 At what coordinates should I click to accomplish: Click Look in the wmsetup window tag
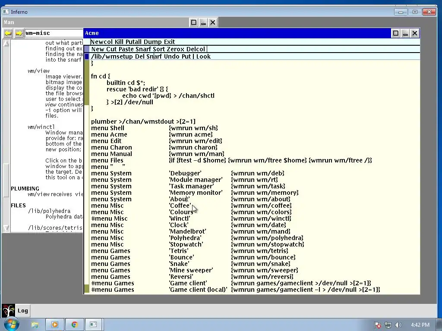pyautogui.click(x=204, y=56)
